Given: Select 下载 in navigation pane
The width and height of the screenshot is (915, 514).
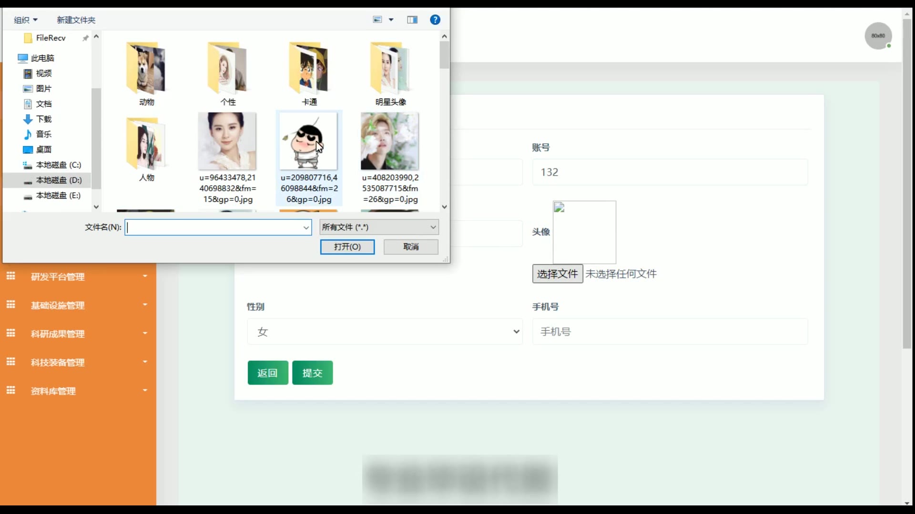Looking at the screenshot, I should point(43,119).
